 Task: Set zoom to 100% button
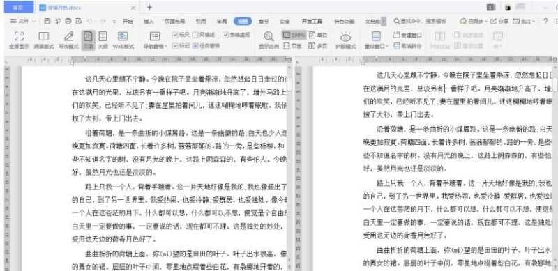click(x=294, y=35)
